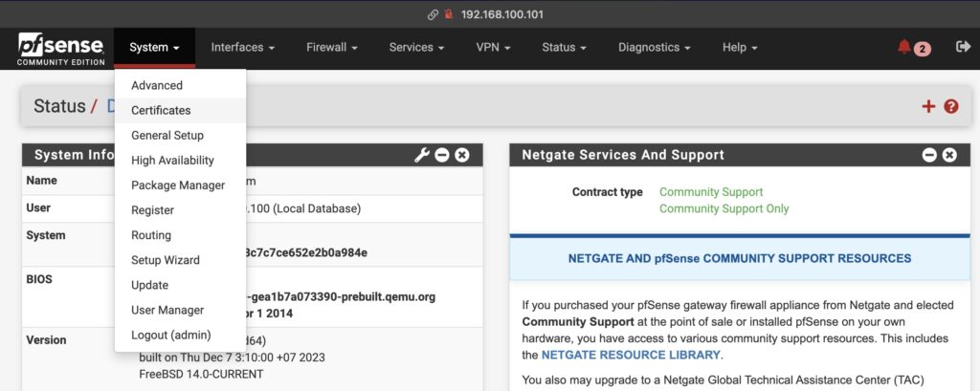Click the BIOS row label
The width and height of the screenshot is (980, 391).
tap(38, 280)
